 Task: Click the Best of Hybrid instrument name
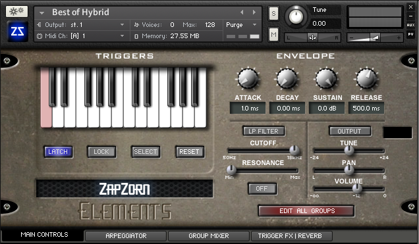point(80,12)
